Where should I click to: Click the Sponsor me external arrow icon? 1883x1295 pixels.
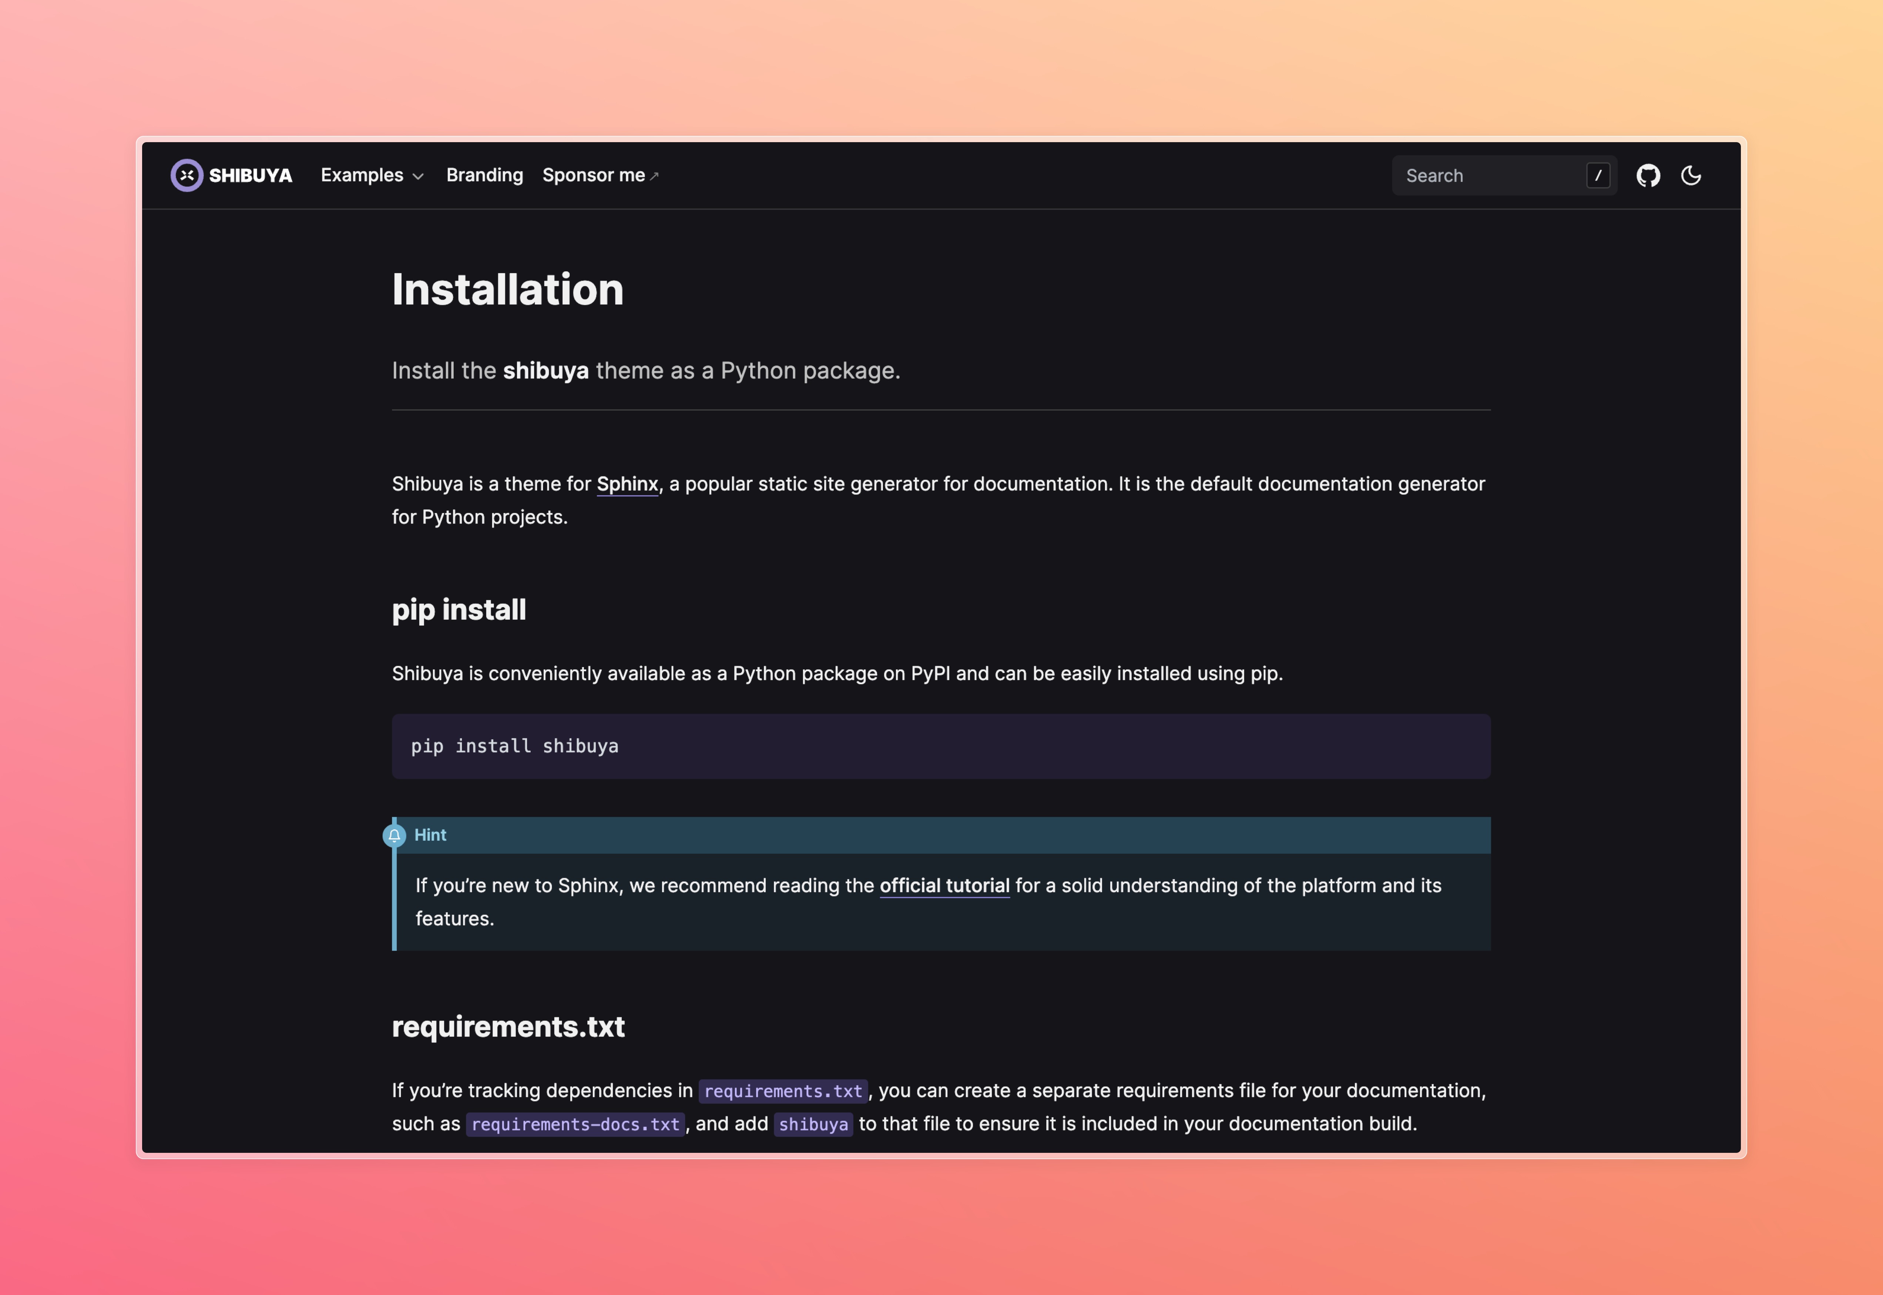(x=654, y=176)
